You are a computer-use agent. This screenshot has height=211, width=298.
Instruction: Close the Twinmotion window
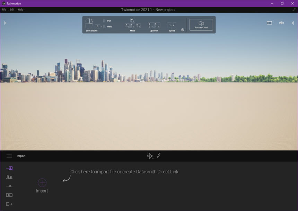pyautogui.click(x=292, y=3)
